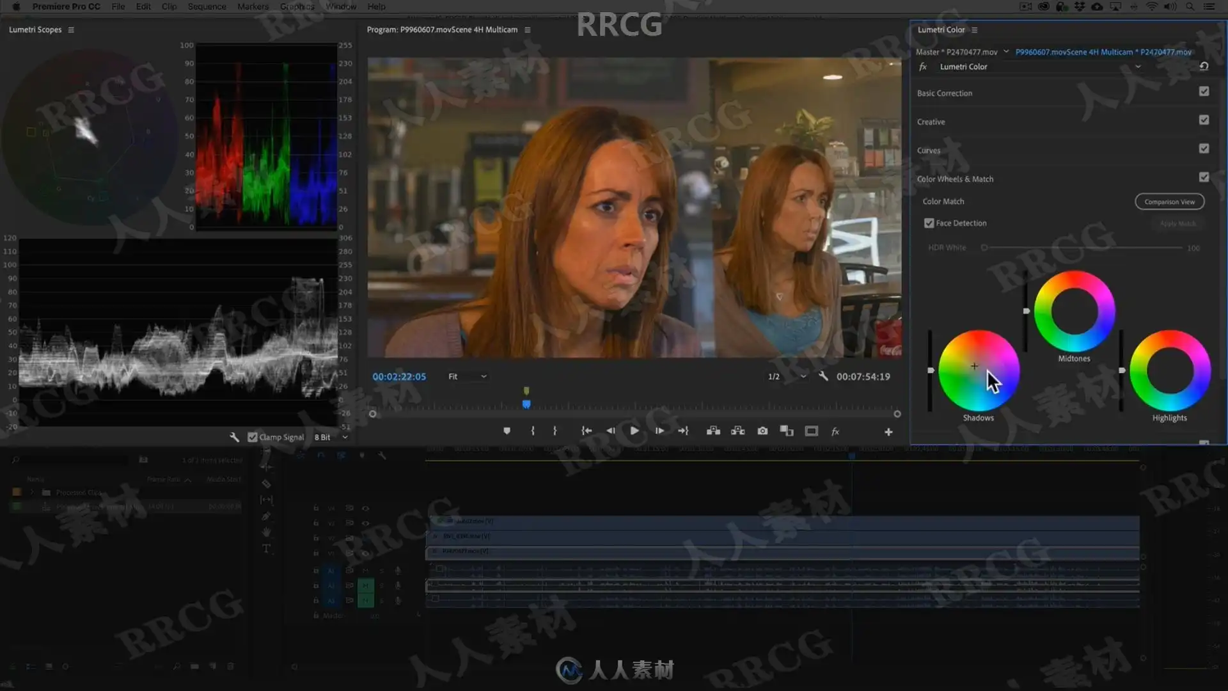Screen dimensions: 1228x691
Task: Click the Shadows color wheel
Action: pos(978,370)
